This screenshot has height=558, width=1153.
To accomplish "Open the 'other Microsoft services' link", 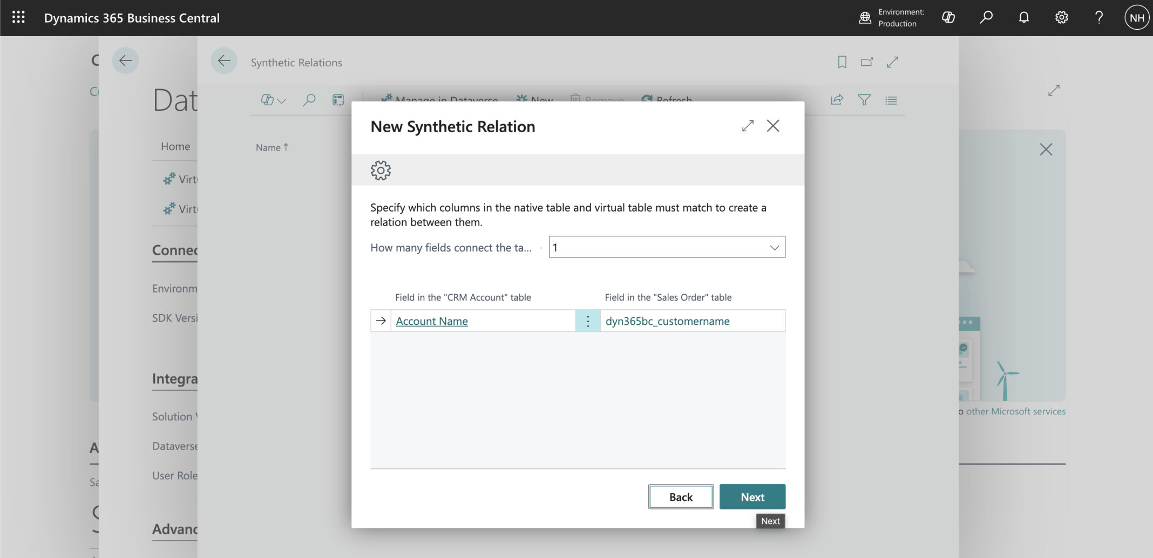I will pyautogui.click(x=1016, y=411).
